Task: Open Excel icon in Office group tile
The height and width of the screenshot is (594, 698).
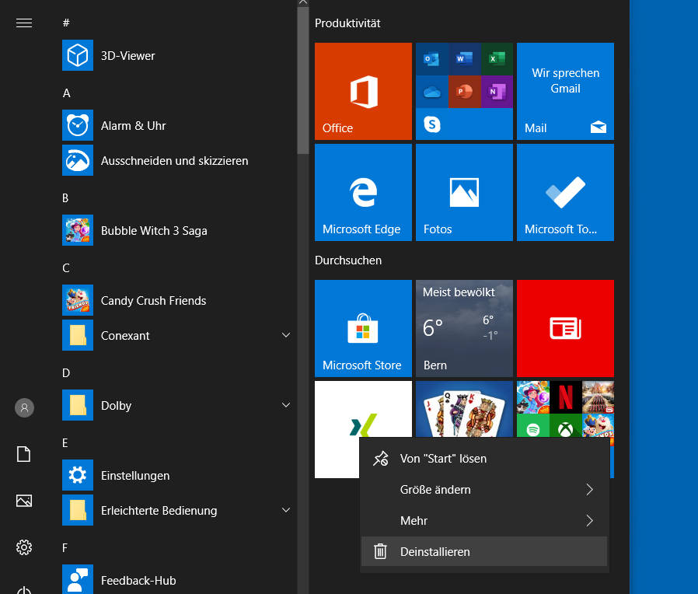Action: click(x=497, y=59)
